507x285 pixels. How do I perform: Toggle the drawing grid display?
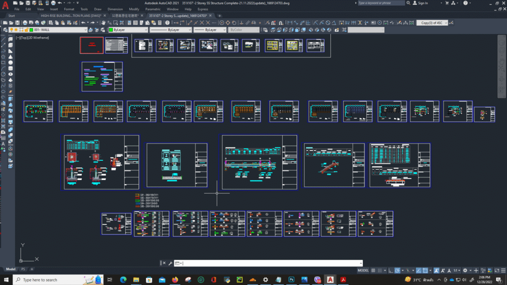coord(373,271)
